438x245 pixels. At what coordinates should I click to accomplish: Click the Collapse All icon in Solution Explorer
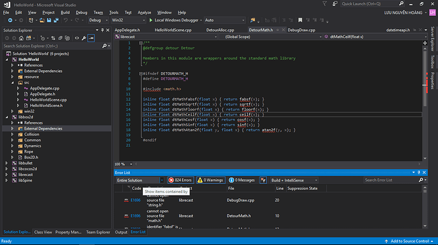60,38
